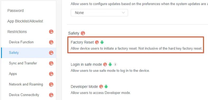Screen dimensions: 208x100
Task: Click the Android icon next to Developer Mode
Action: [x=106, y=87]
